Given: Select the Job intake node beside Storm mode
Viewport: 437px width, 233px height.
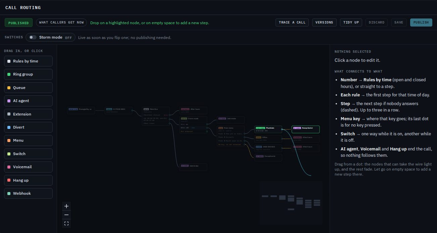Looking at the screenshot, I should (x=231, y=120).
